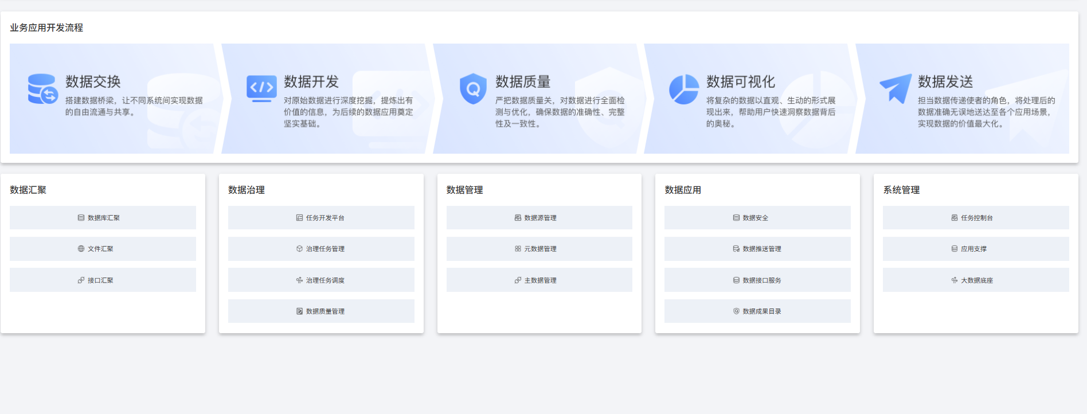1087x414 pixels.
Task: Click the 数据可视化 pie chart icon
Action: 684,89
